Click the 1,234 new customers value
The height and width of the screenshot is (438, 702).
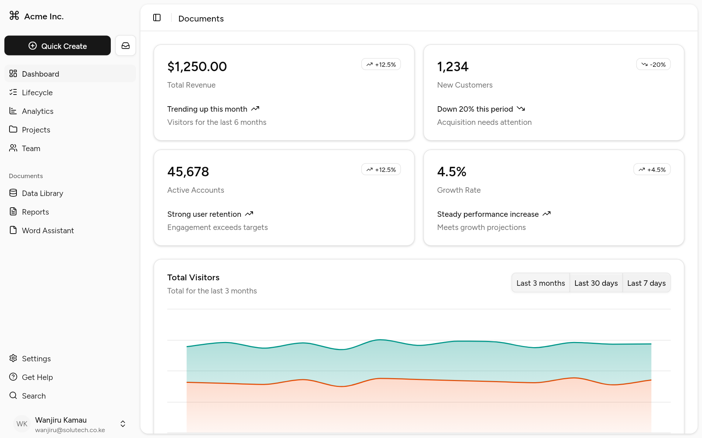[x=453, y=66]
